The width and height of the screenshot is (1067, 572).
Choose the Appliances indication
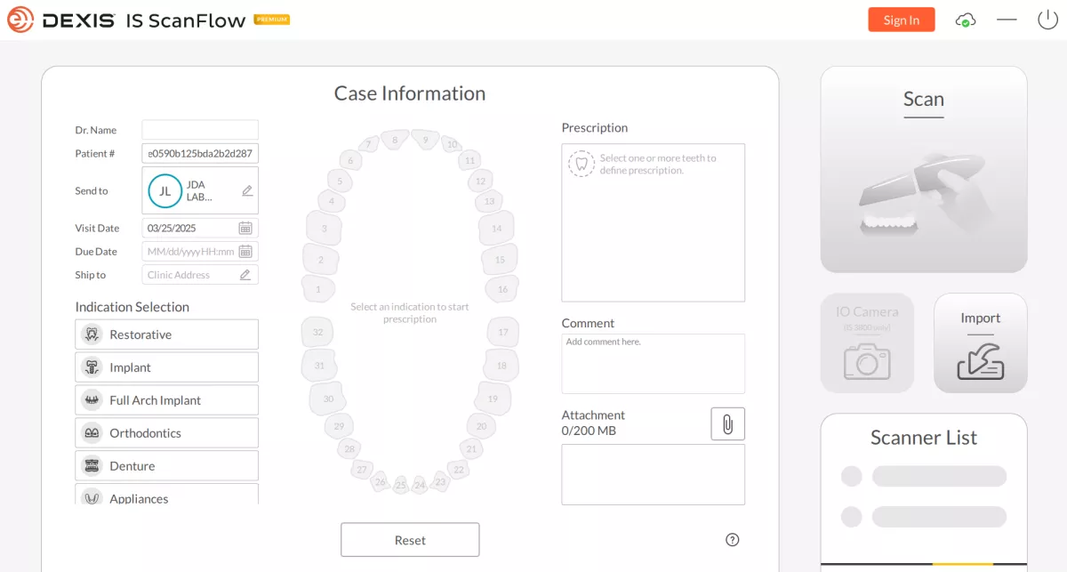[x=167, y=495]
